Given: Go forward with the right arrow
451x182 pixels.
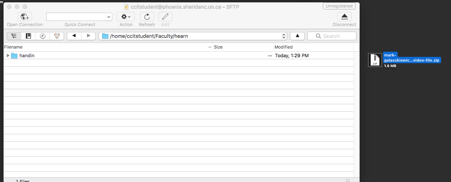Looking at the screenshot, I should point(89,36).
